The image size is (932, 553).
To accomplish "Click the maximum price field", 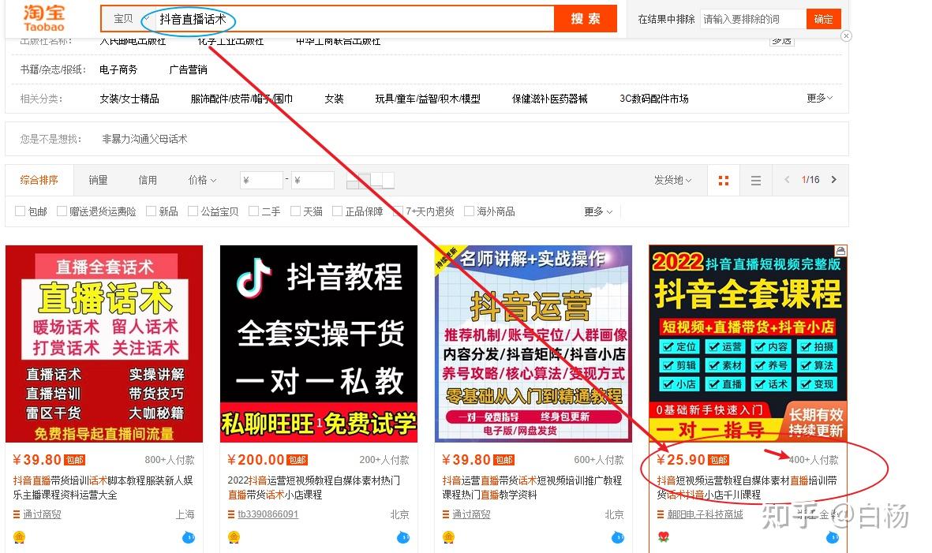I will 313,180.
